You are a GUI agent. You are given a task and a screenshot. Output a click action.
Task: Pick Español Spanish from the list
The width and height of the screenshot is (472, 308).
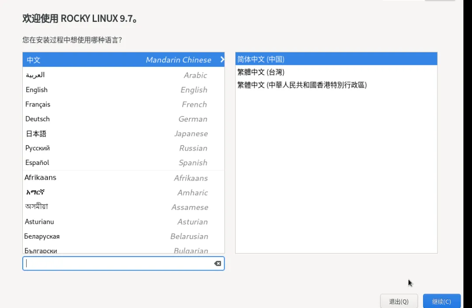click(123, 163)
